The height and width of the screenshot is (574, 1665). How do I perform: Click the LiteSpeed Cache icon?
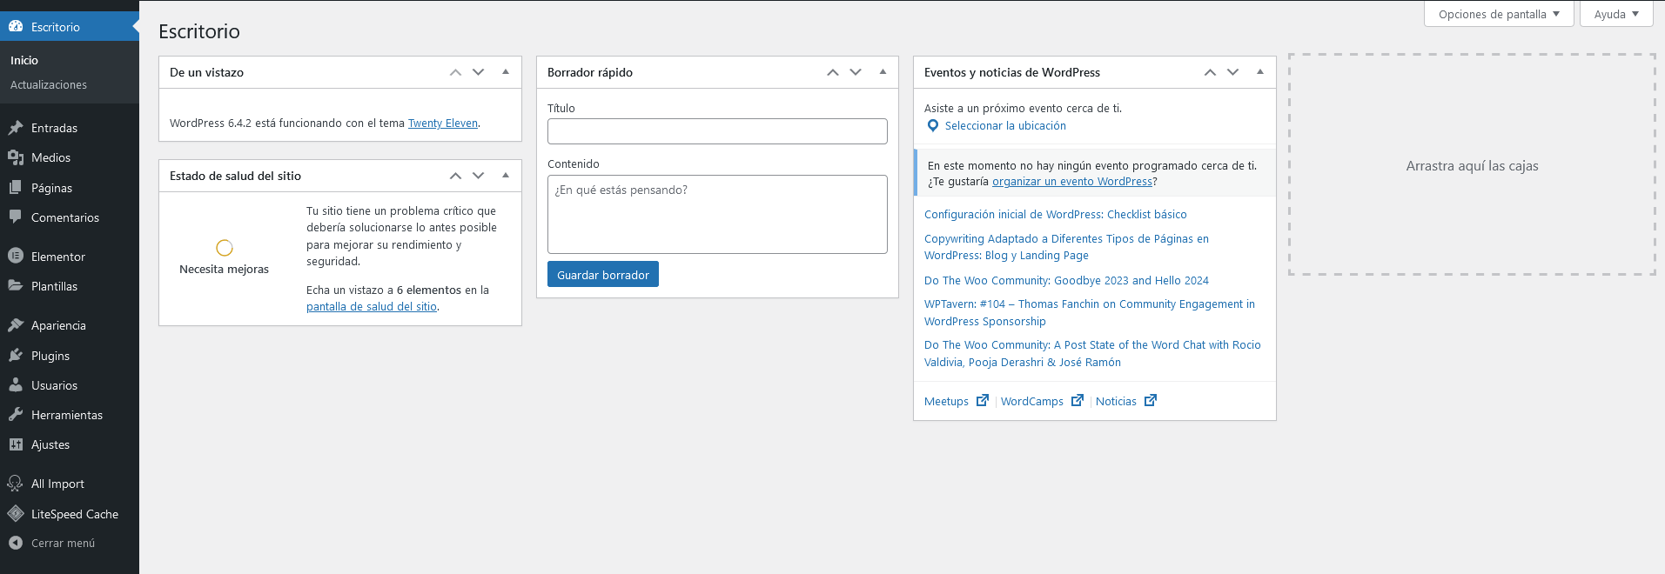[16, 514]
